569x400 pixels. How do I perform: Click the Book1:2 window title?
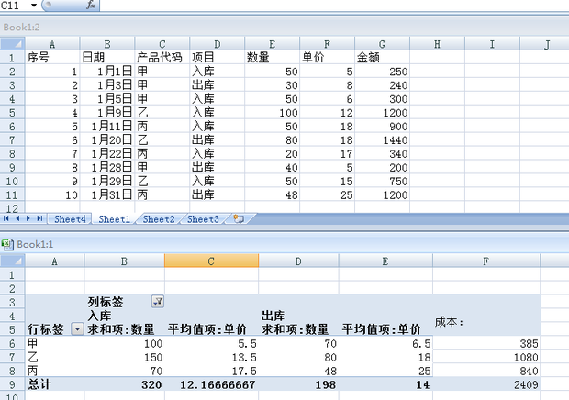pos(21,28)
